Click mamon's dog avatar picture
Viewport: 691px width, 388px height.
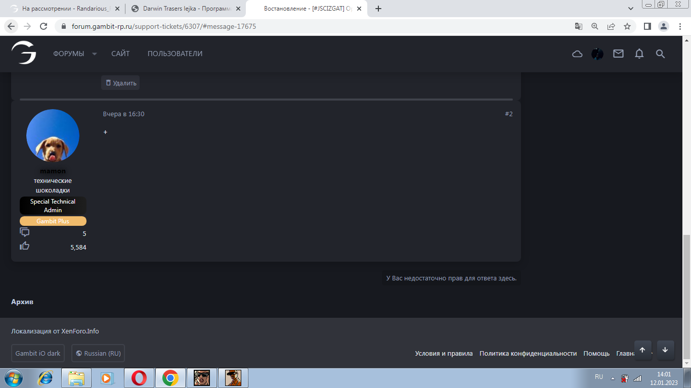click(x=53, y=135)
